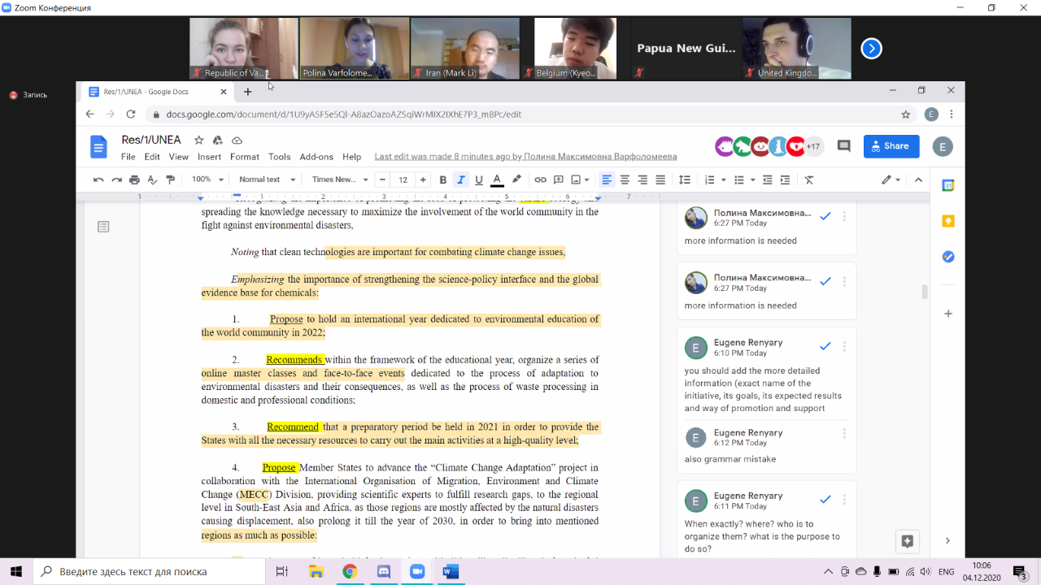This screenshot has height=585, width=1041.
Task: Select the Paint format tool
Action: coord(170,180)
